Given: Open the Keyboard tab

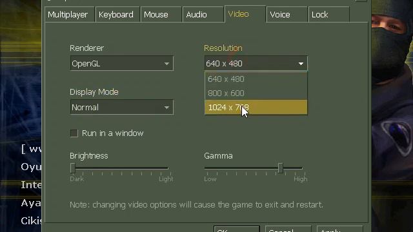Looking at the screenshot, I should tap(117, 14).
